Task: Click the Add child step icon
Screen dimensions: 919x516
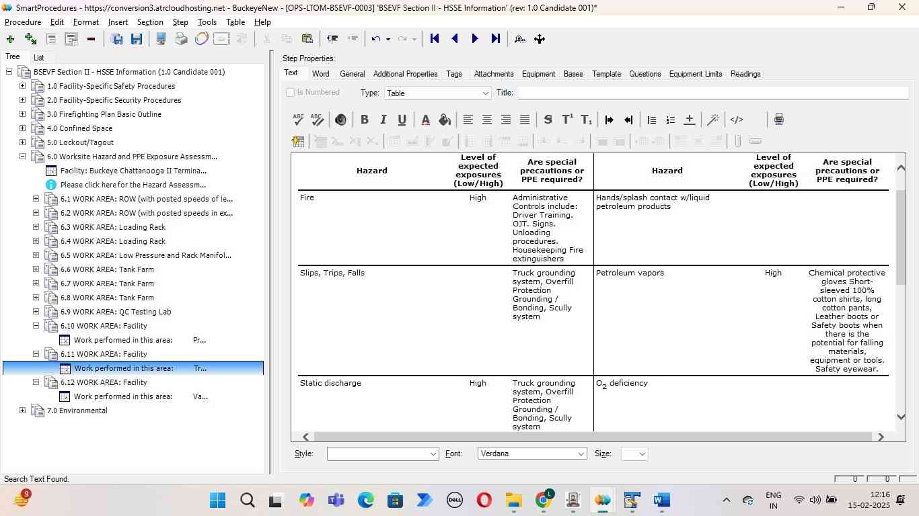Action: [x=30, y=39]
